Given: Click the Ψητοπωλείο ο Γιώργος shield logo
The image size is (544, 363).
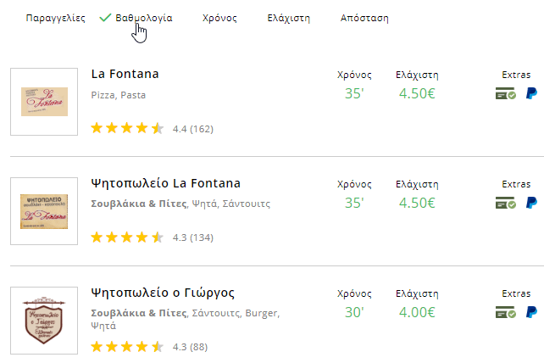Looking at the screenshot, I should pos(44,321).
